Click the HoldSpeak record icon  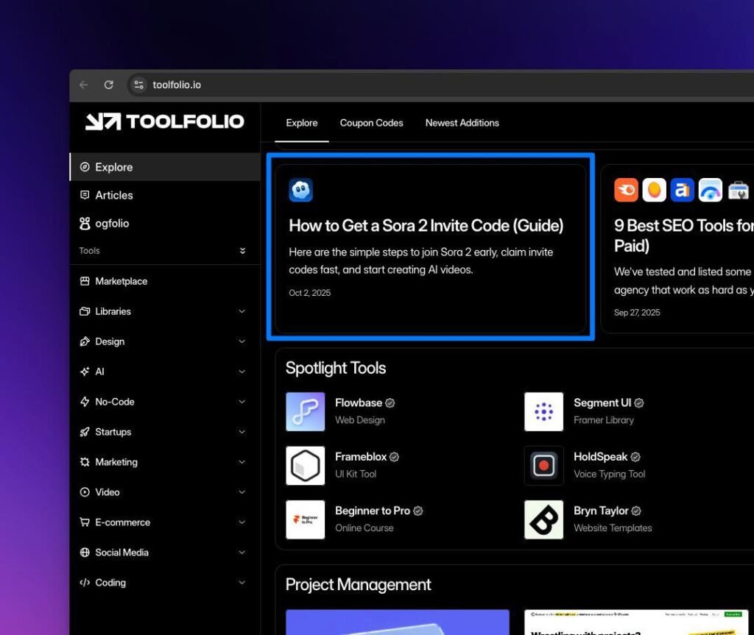pyautogui.click(x=543, y=465)
